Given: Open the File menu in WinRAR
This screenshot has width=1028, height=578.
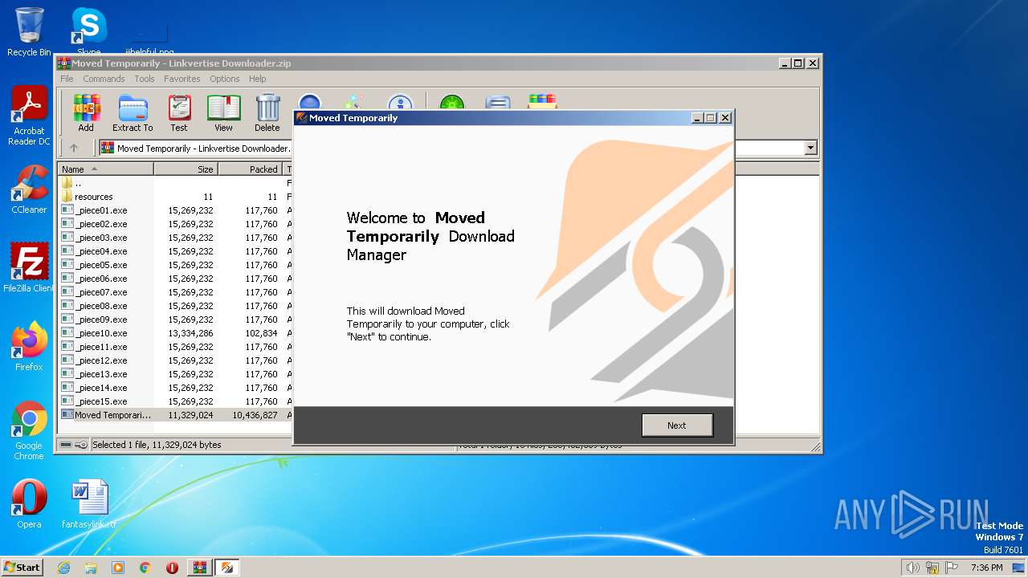Looking at the screenshot, I should (x=67, y=79).
